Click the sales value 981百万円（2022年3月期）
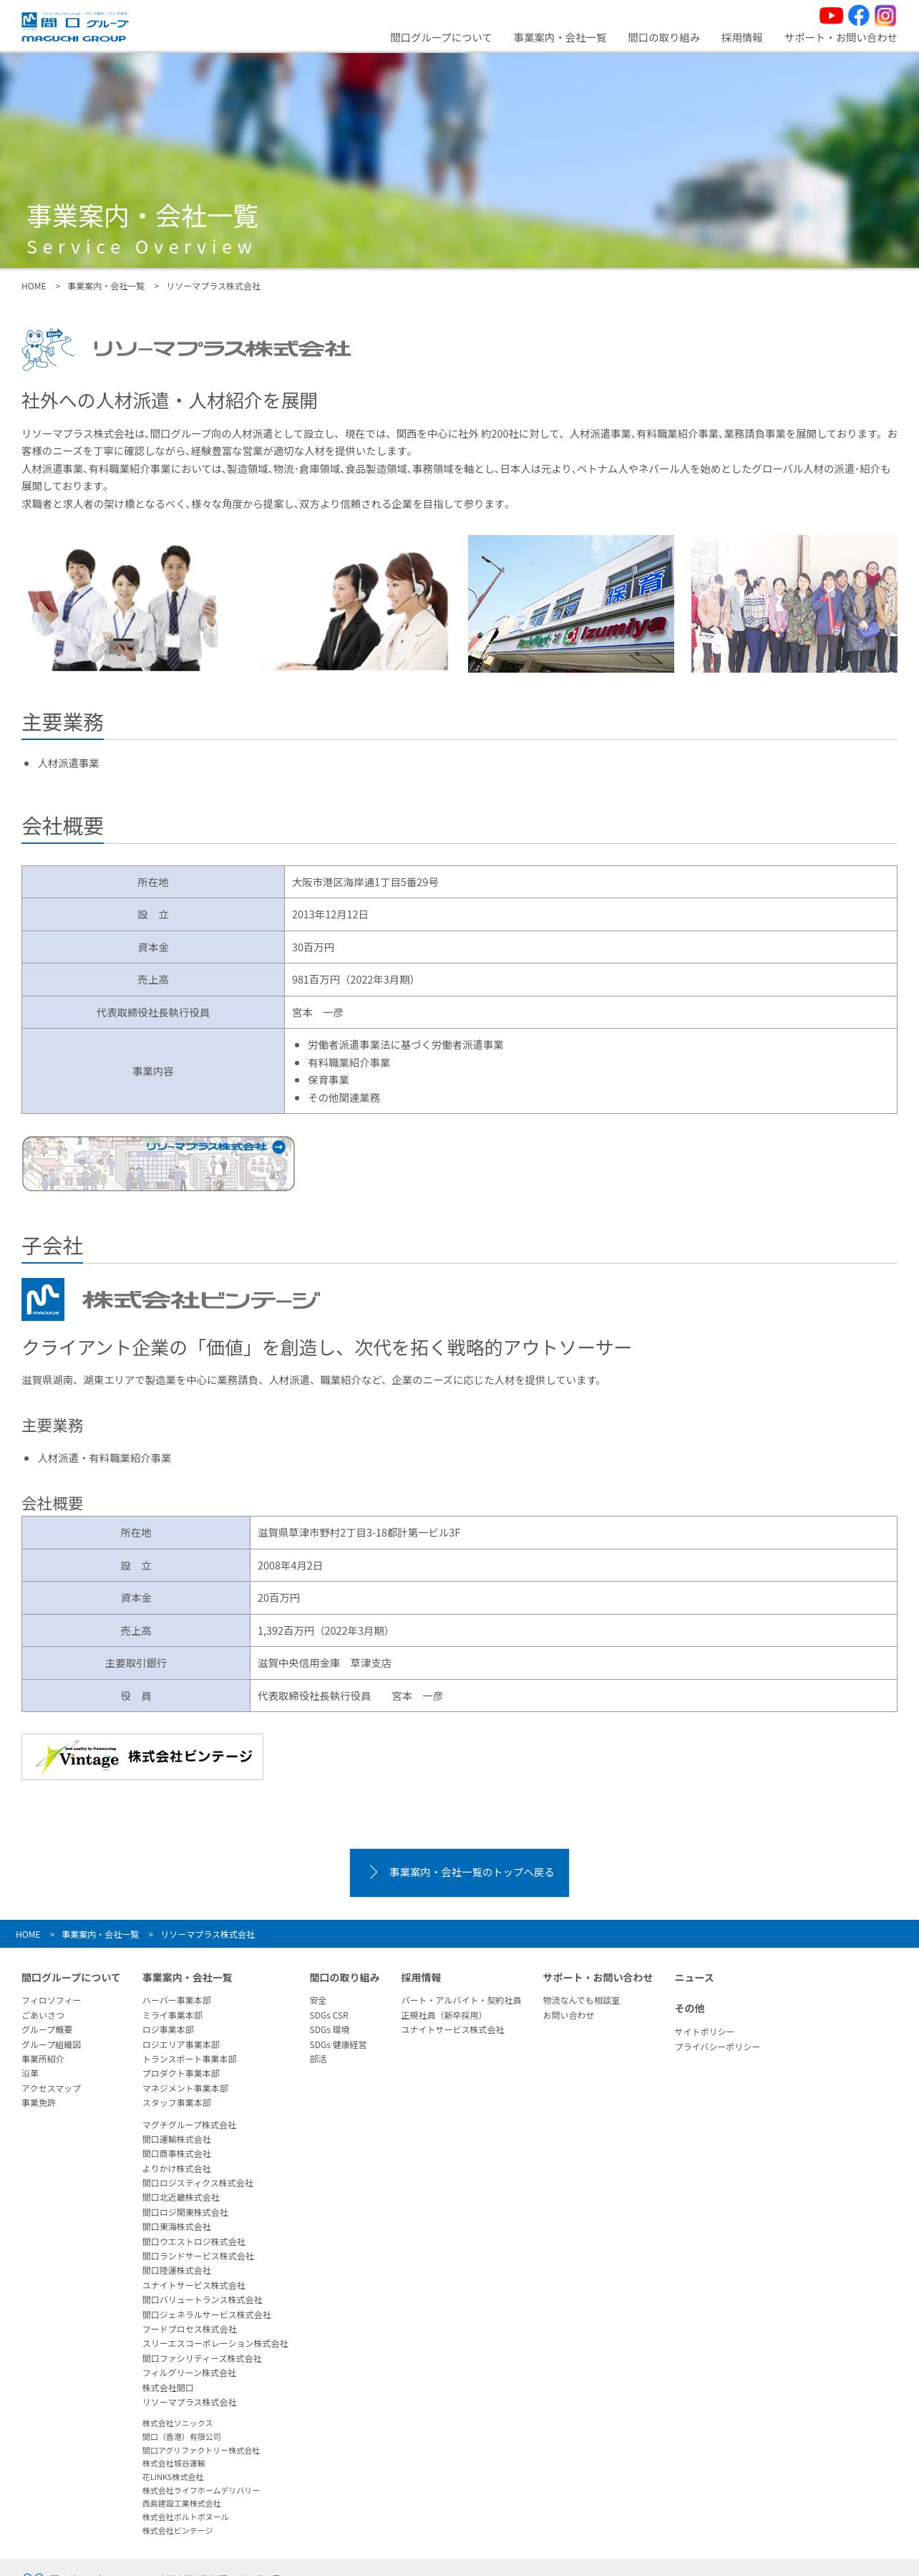Viewport: 919px width, 2576px height. click(x=354, y=980)
